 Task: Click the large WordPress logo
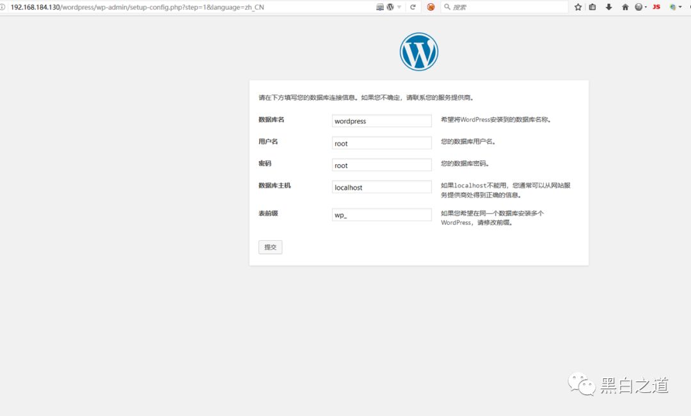[x=418, y=52]
